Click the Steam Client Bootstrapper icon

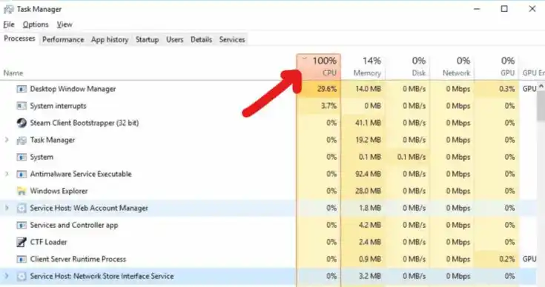tap(22, 123)
